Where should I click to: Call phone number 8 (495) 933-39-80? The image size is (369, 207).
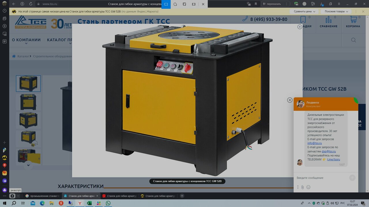pos(269,19)
